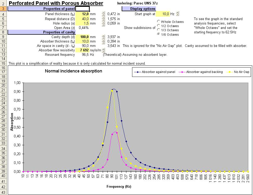
Task: Click the "Frequency (Hz)" axis title
Action: tap(119, 187)
